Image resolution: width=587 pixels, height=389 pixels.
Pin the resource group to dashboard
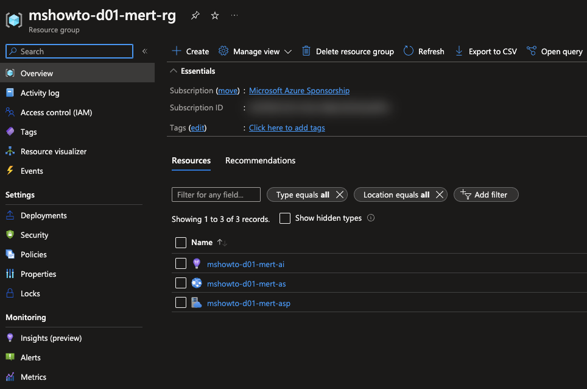[195, 15]
